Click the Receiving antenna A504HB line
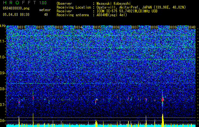 pyautogui.click(x=92, y=15)
